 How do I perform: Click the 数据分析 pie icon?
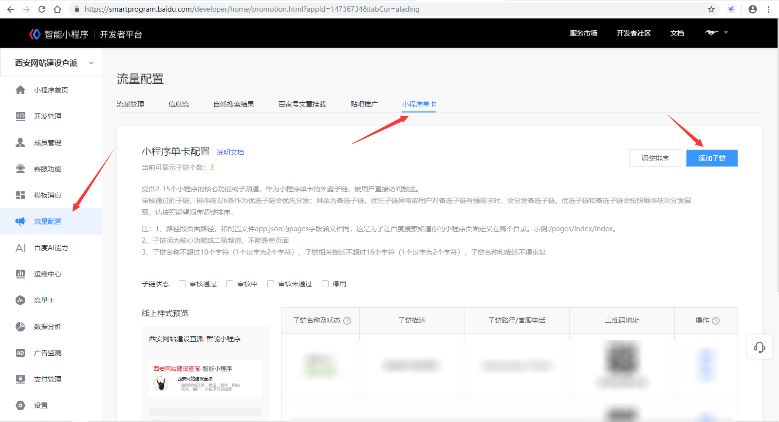tap(20, 327)
